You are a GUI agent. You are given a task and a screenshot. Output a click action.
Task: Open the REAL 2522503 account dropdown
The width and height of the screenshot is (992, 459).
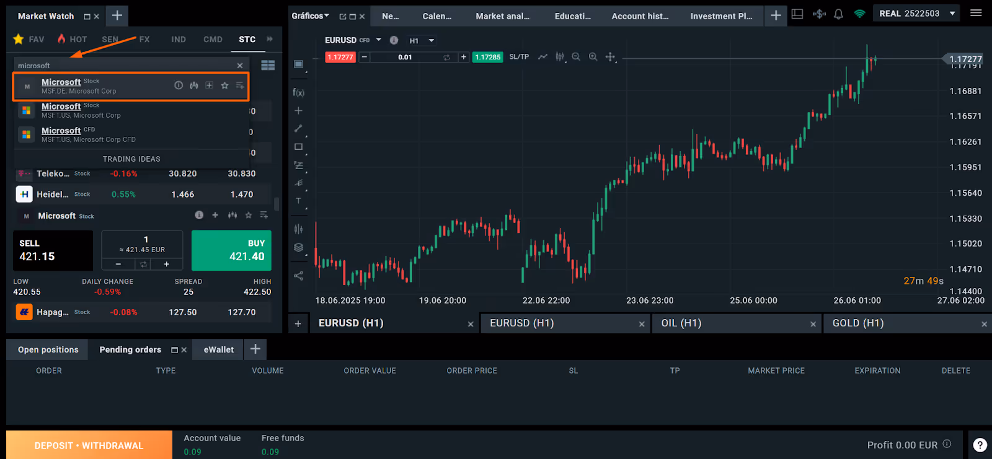[x=917, y=14]
